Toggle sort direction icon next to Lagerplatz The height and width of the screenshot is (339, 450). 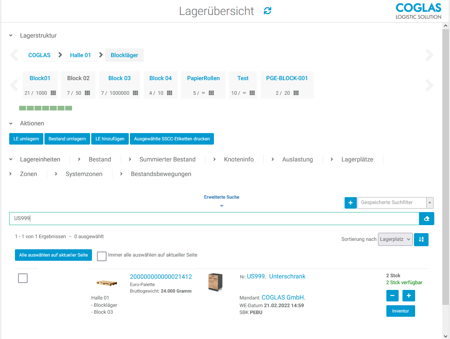coord(421,239)
